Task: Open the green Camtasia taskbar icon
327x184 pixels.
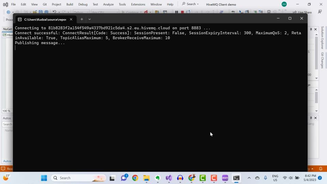Action: (203, 178)
